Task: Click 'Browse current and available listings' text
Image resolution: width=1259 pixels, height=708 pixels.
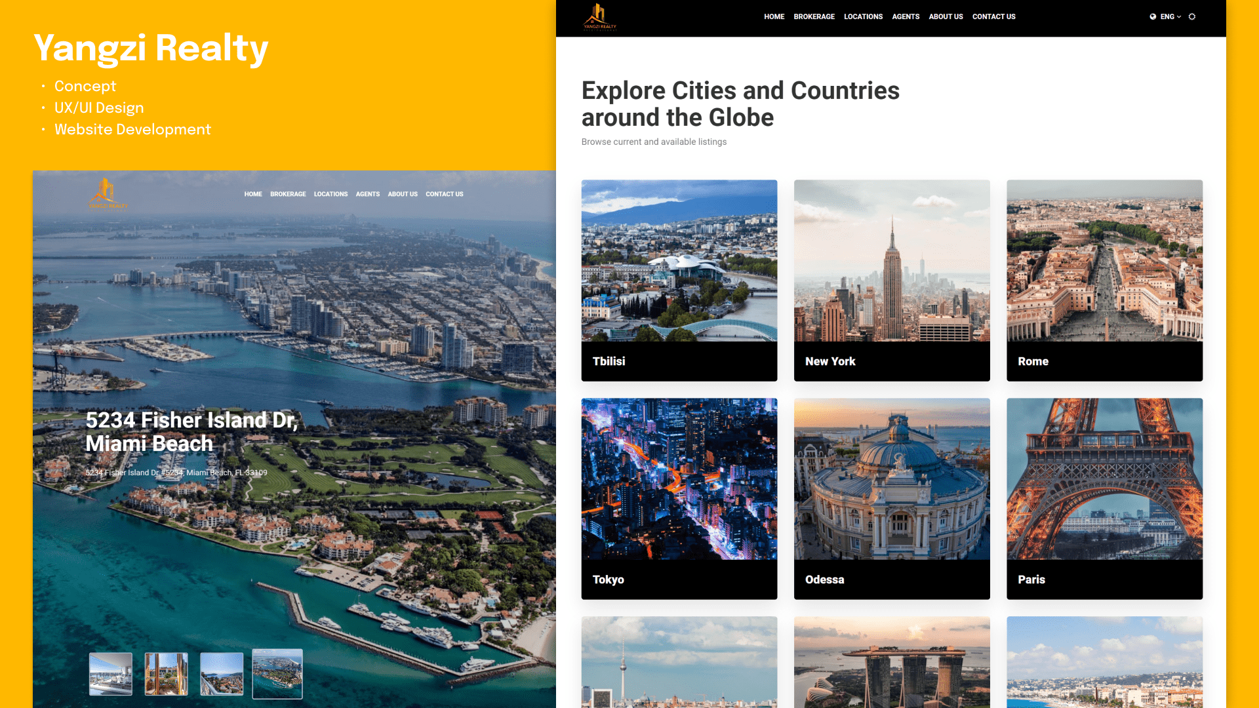Action: (x=654, y=142)
